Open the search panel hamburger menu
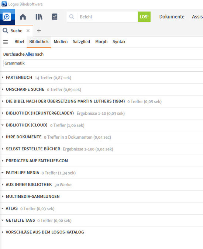The height and width of the screenshot is (249, 203). point(6,42)
